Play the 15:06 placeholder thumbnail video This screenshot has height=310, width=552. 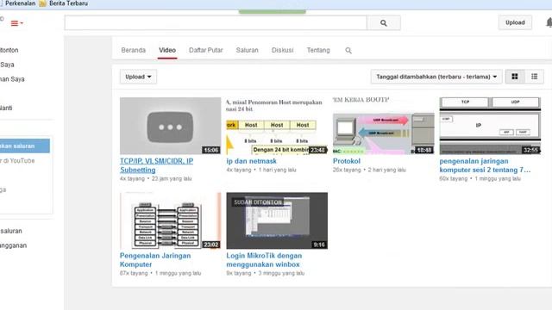point(170,126)
